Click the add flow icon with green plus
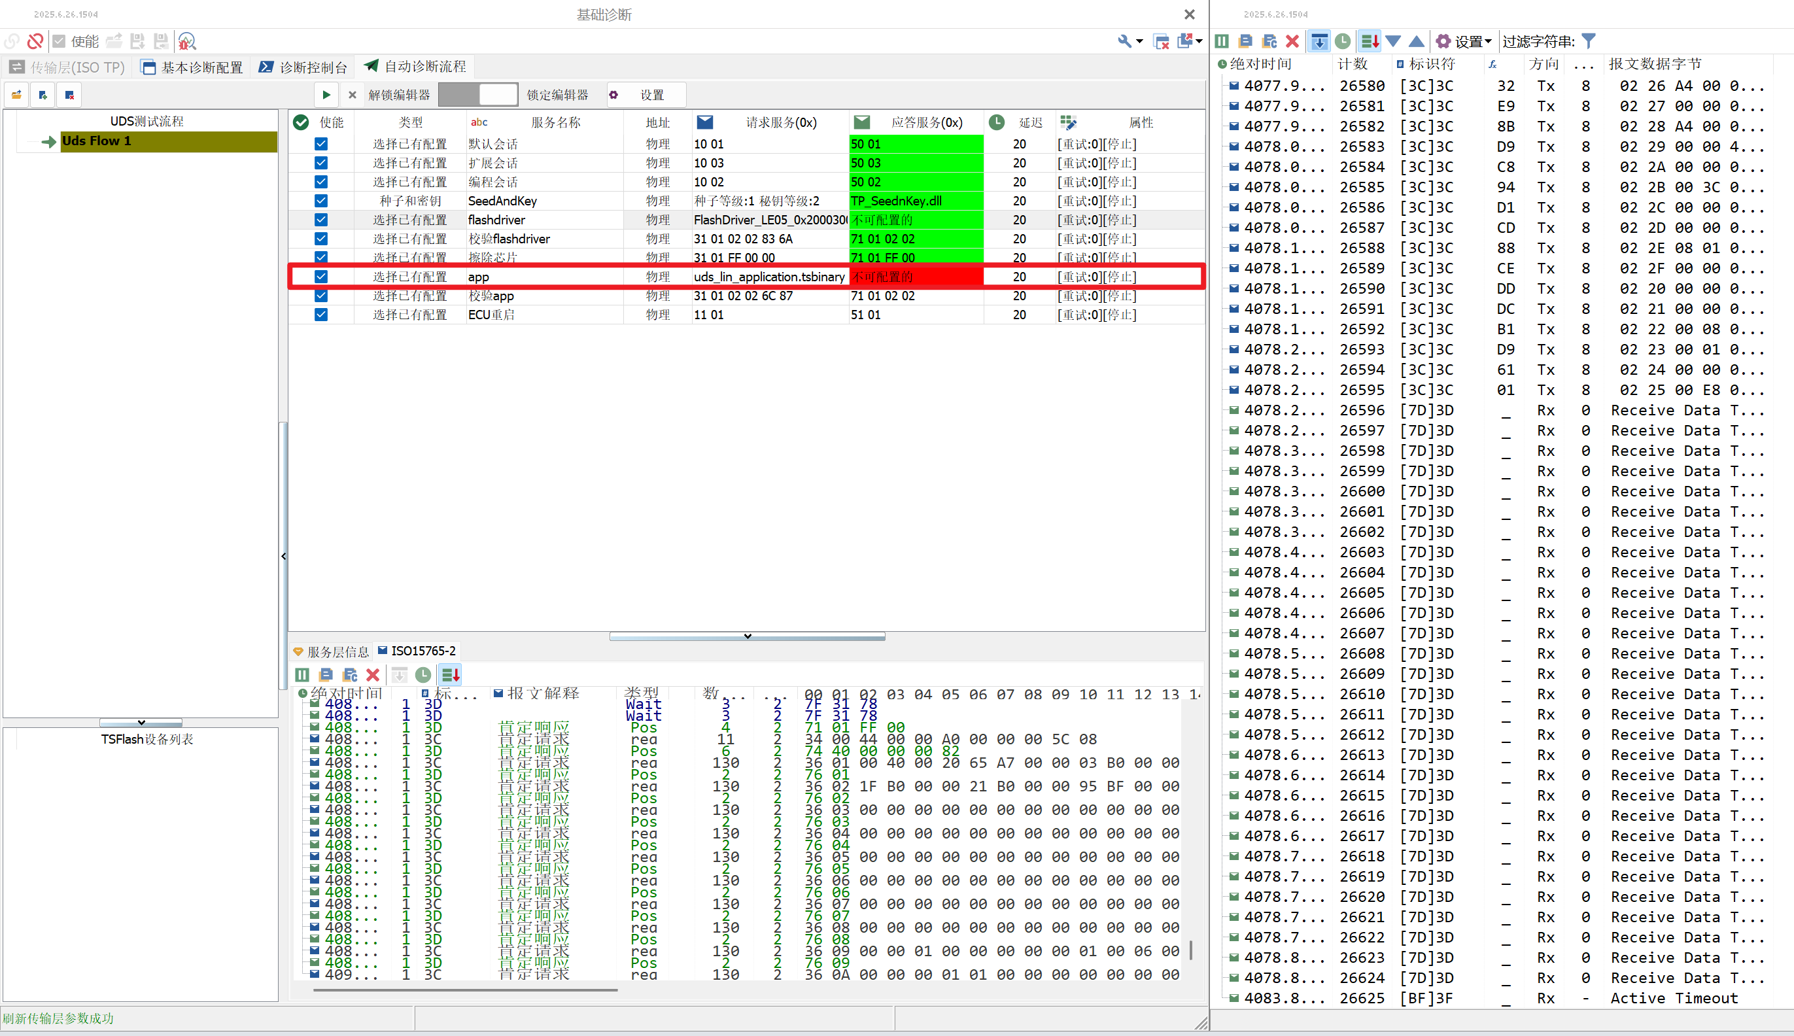Viewport: 1794px width, 1036px height. (x=43, y=95)
